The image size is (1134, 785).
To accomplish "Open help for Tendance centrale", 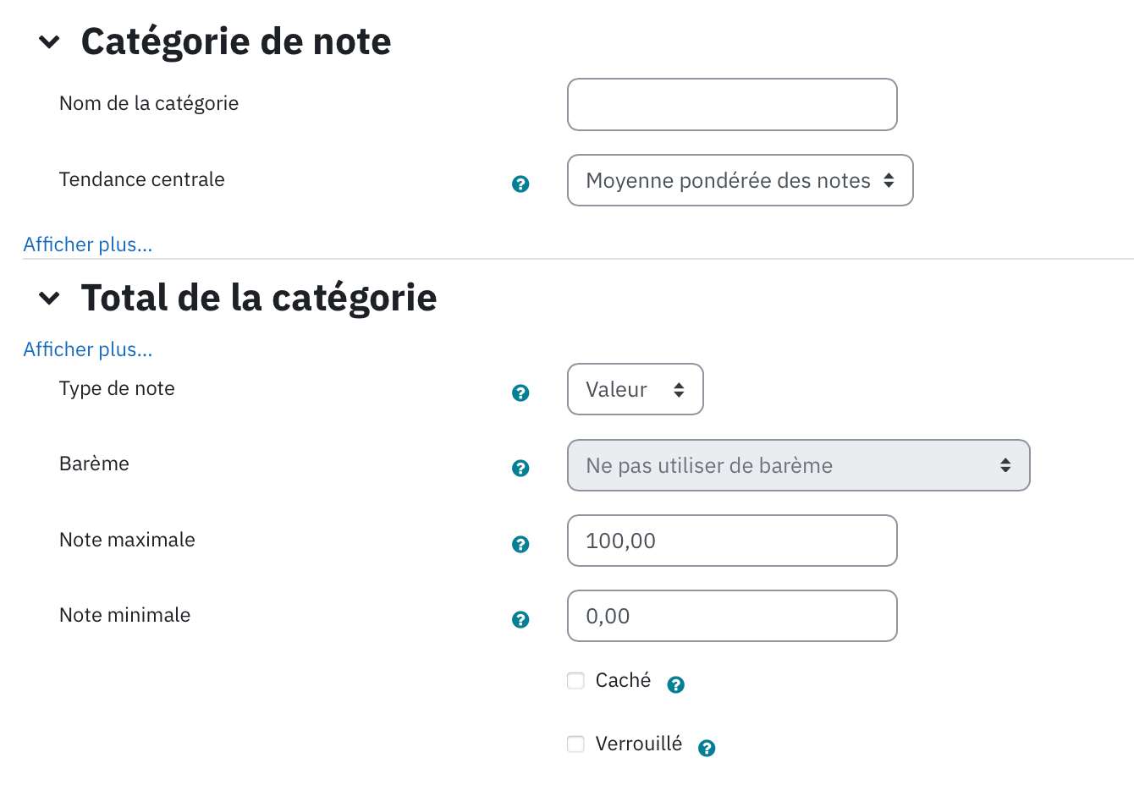I will 520,184.
